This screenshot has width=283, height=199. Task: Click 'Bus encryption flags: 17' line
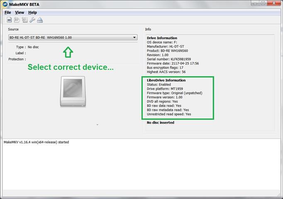click(x=165, y=68)
